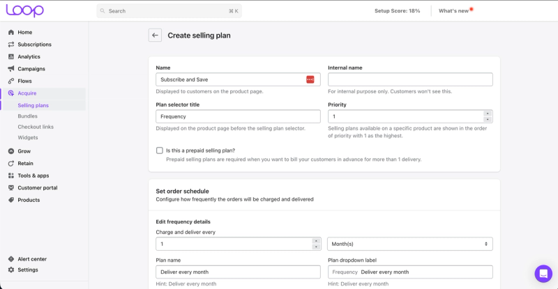The height and width of the screenshot is (289, 558).
Task: Increase the Charge and deliver every value
Action: (x=316, y=241)
